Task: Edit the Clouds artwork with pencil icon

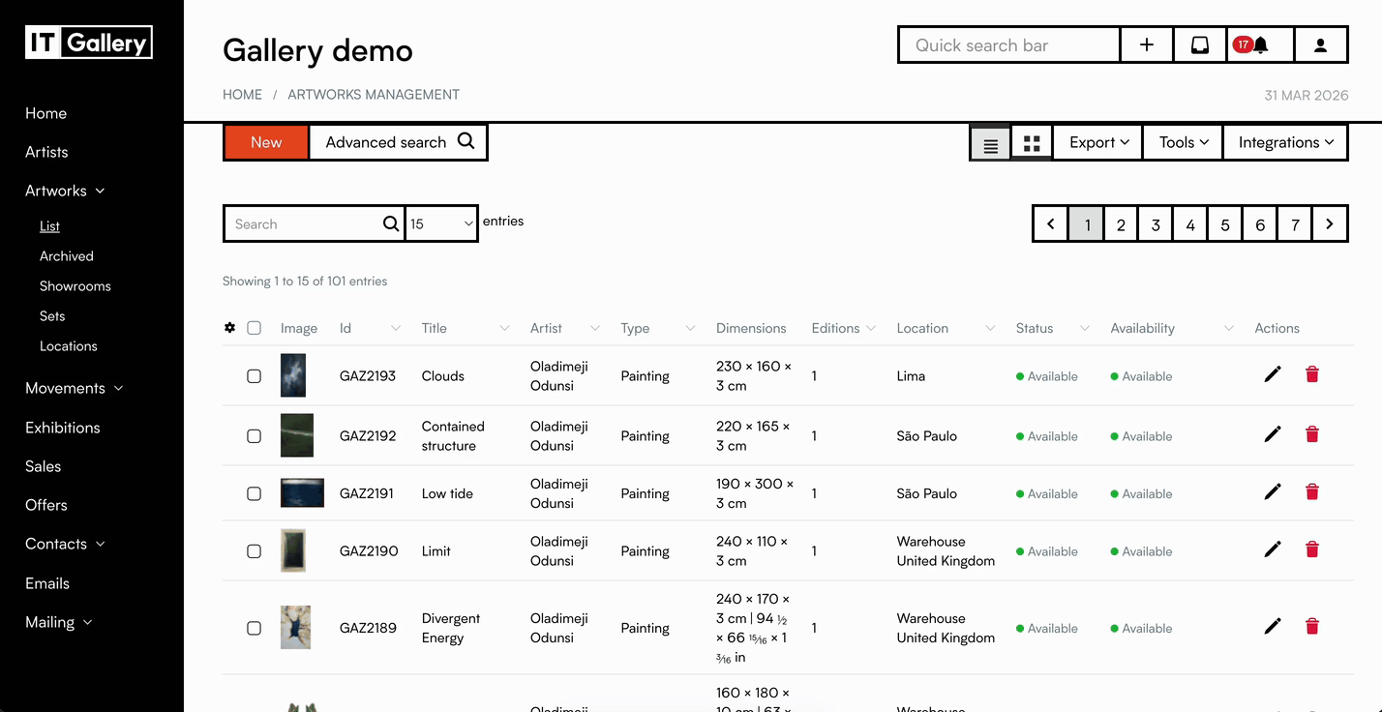Action: pyautogui.click(x=1273, y=374)
